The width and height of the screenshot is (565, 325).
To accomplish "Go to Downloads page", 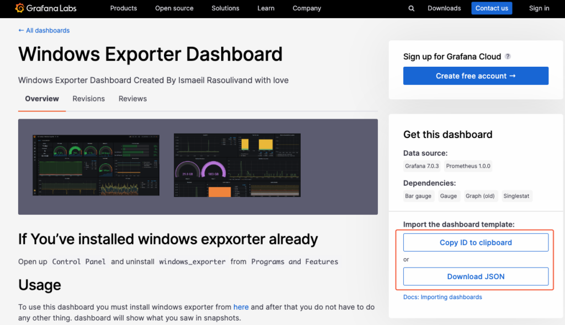I will pos(444,8).
